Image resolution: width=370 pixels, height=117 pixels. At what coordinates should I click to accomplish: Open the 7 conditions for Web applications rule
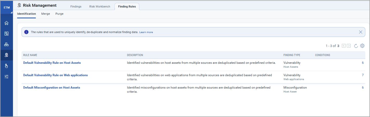(363, 75)
